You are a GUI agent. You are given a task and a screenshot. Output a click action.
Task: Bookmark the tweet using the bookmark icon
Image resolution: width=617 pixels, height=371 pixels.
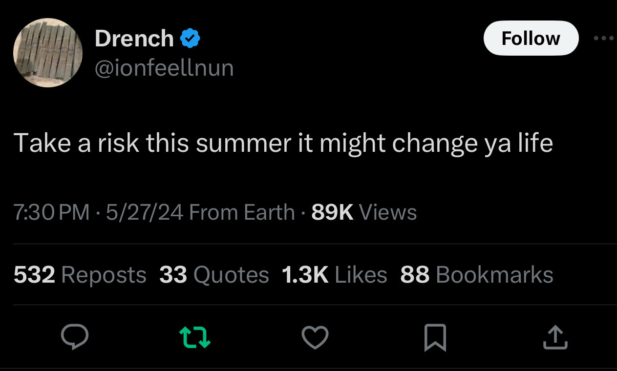(x=435, y=338)
